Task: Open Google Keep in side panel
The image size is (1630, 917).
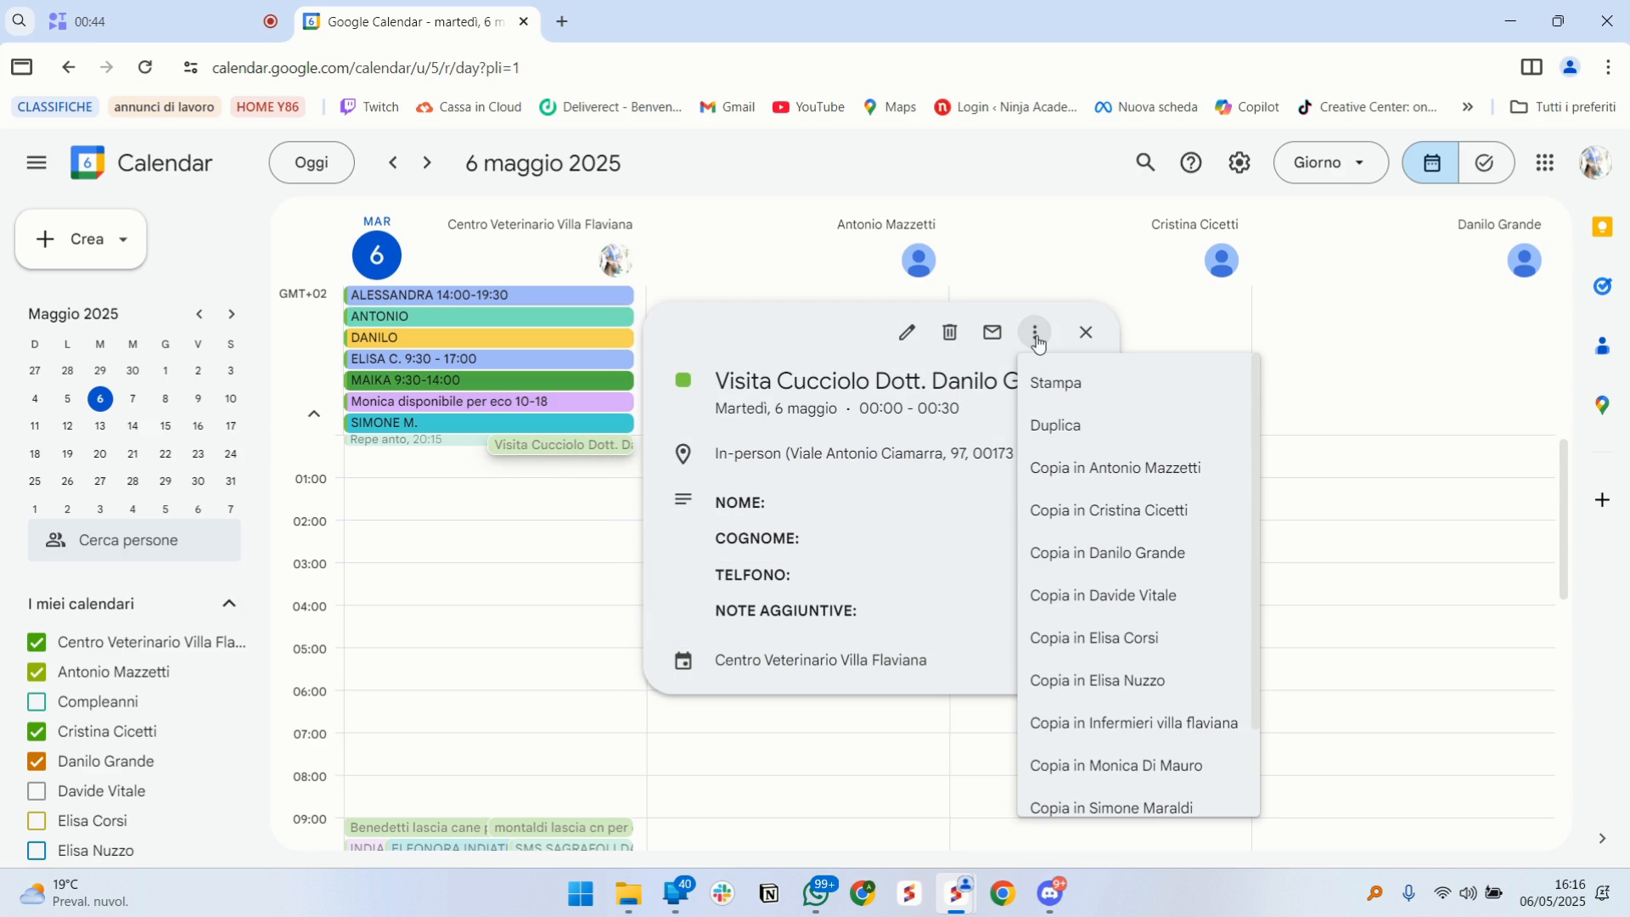Action: 1602,227
